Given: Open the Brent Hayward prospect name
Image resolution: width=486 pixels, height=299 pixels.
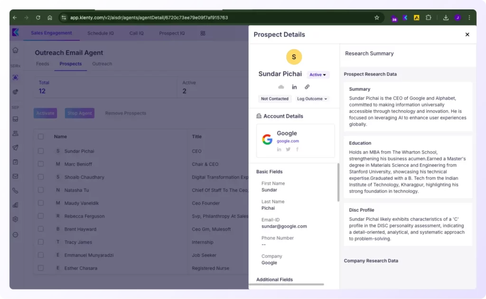Looking at the screenshot, I should click(x=80, y=229).
